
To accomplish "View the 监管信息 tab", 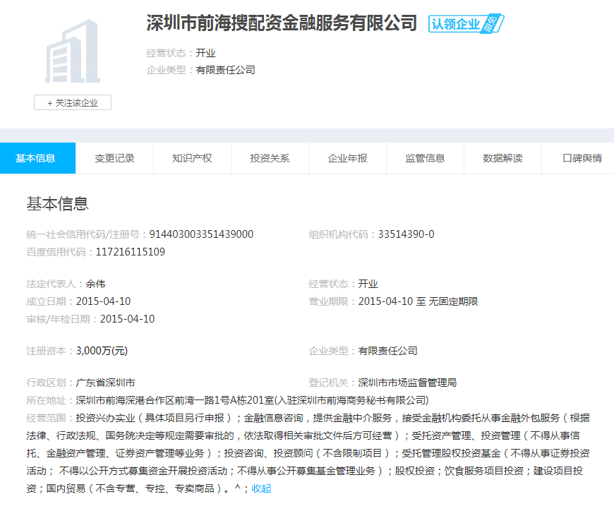I will [425, 158].
